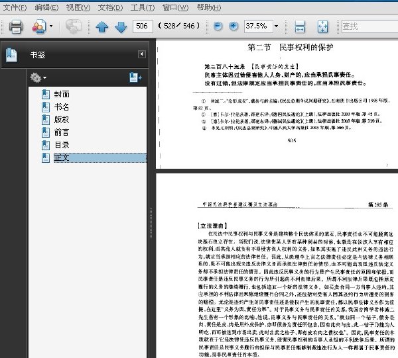Click the bookmark icon beside 前言
This screenshot has width=398, height=358.
(x=46, y=132)
